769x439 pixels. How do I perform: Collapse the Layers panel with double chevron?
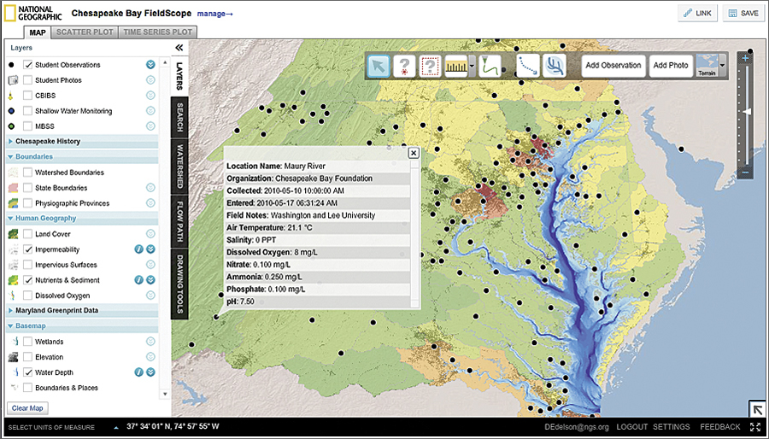click(179, 48)
